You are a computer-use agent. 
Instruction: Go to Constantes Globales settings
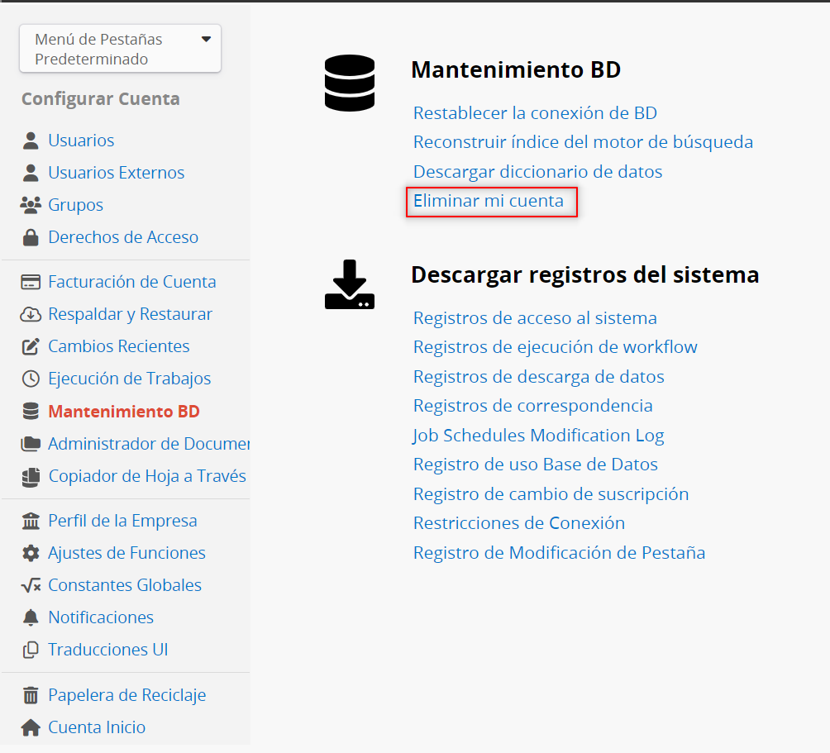coord(124,585)
